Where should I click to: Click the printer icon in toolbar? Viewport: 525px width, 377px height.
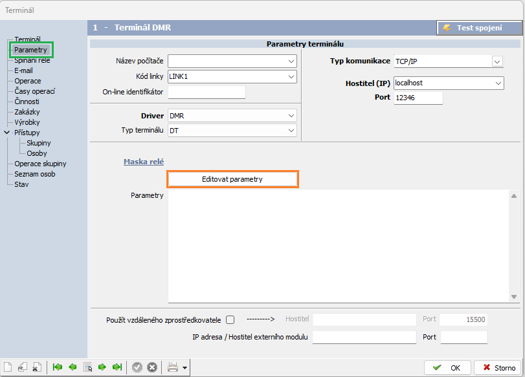[172, 367]
